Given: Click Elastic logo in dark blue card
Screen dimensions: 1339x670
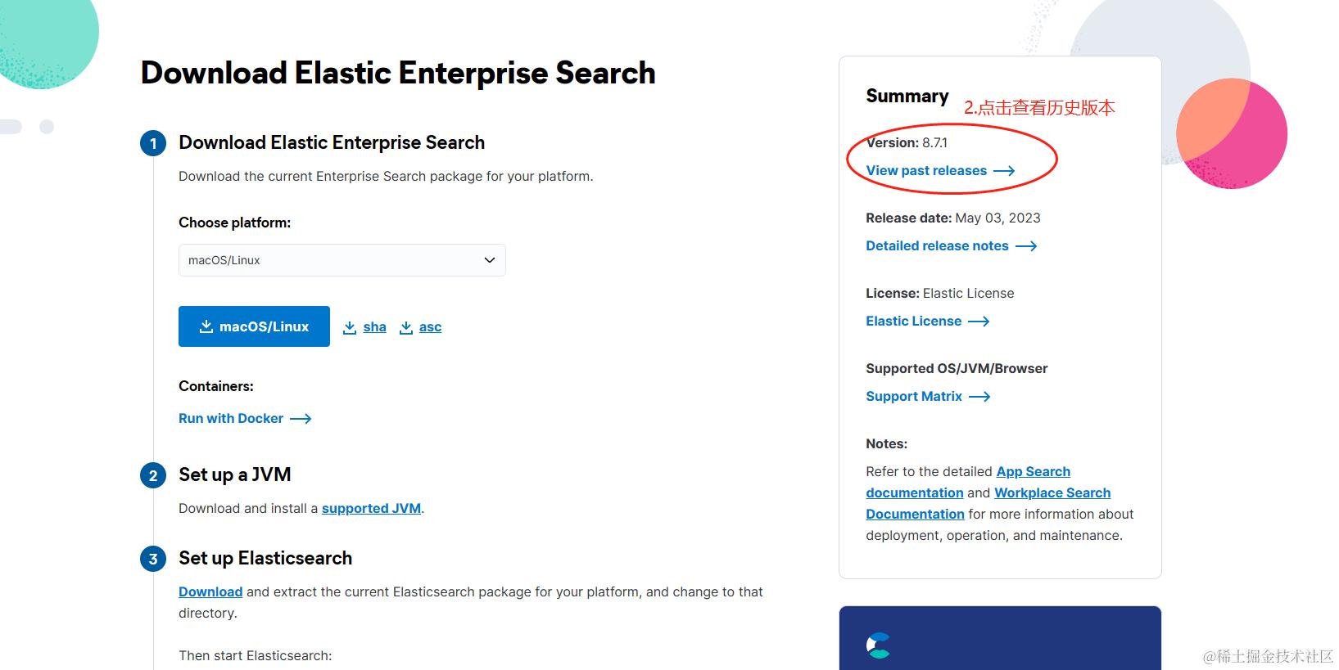Looking at the screenshot, I should point(878,645).
